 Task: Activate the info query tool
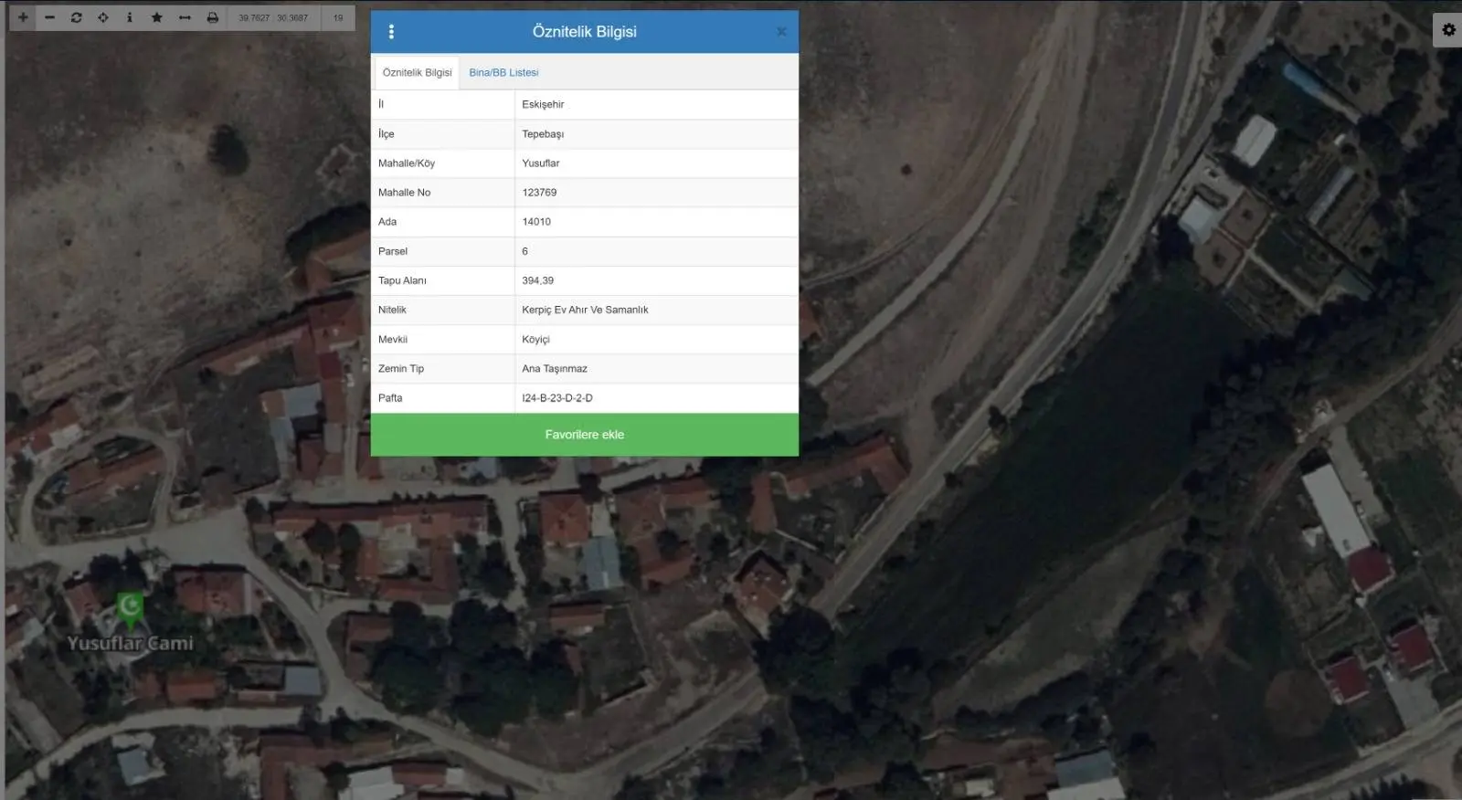coord(130,17)
